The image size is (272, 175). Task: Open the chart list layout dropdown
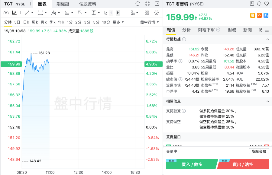coord(134,13)
